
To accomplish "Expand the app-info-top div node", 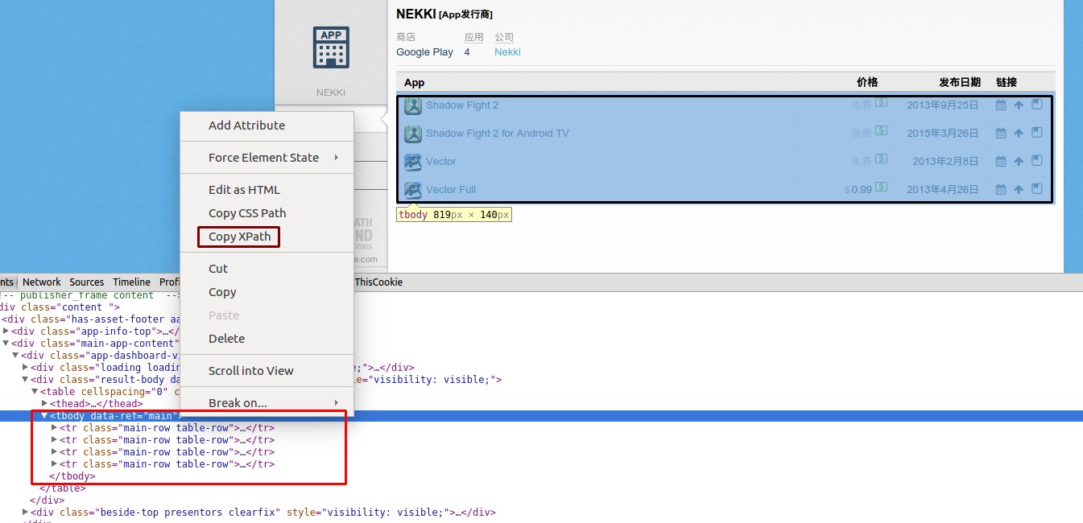I will [x=6, y=332].
